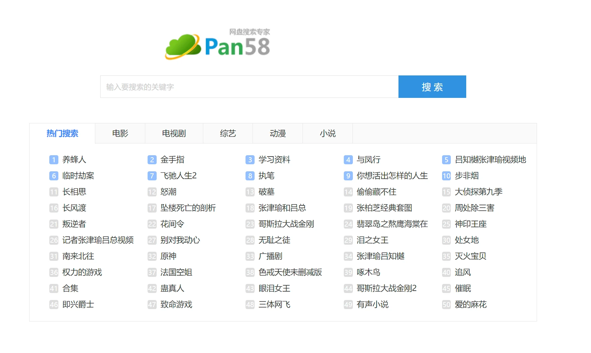Choose 坠楼死亡的剖析 from the hot list

pyautogui.click(x=188, y=208)
